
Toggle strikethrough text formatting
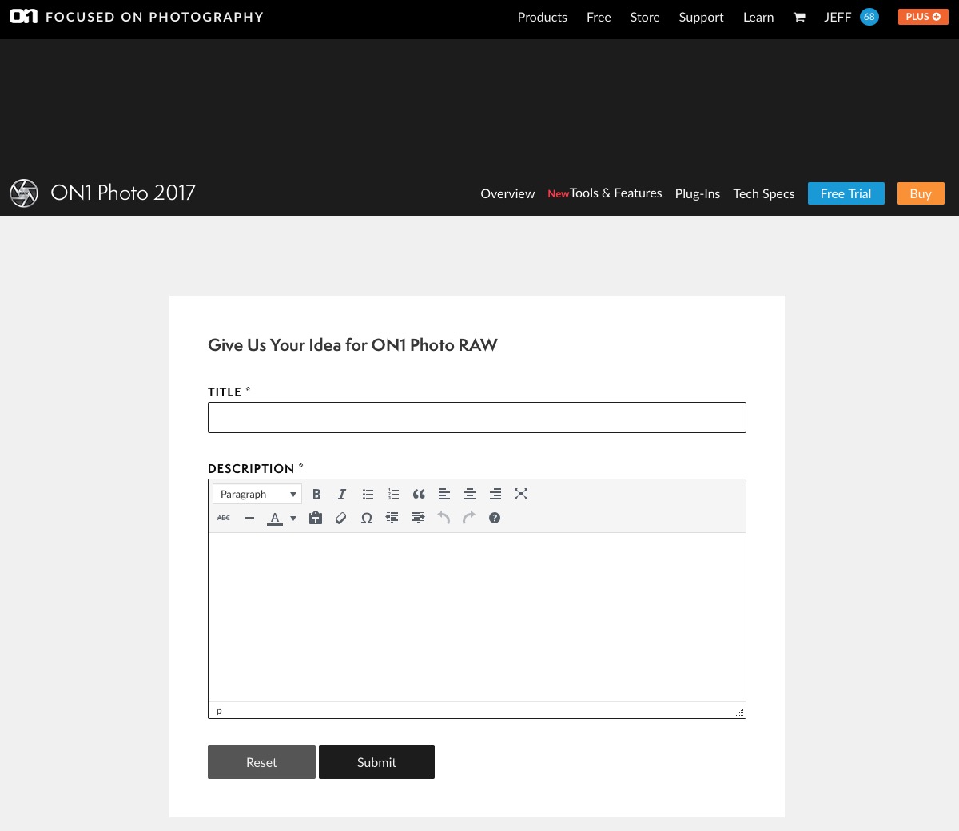(224, 519)
